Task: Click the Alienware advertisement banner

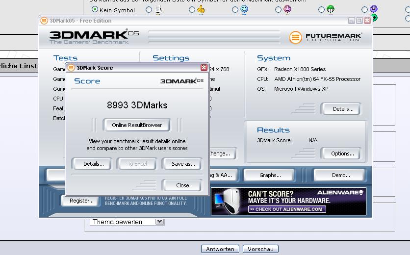Action: tap(288, 201)
